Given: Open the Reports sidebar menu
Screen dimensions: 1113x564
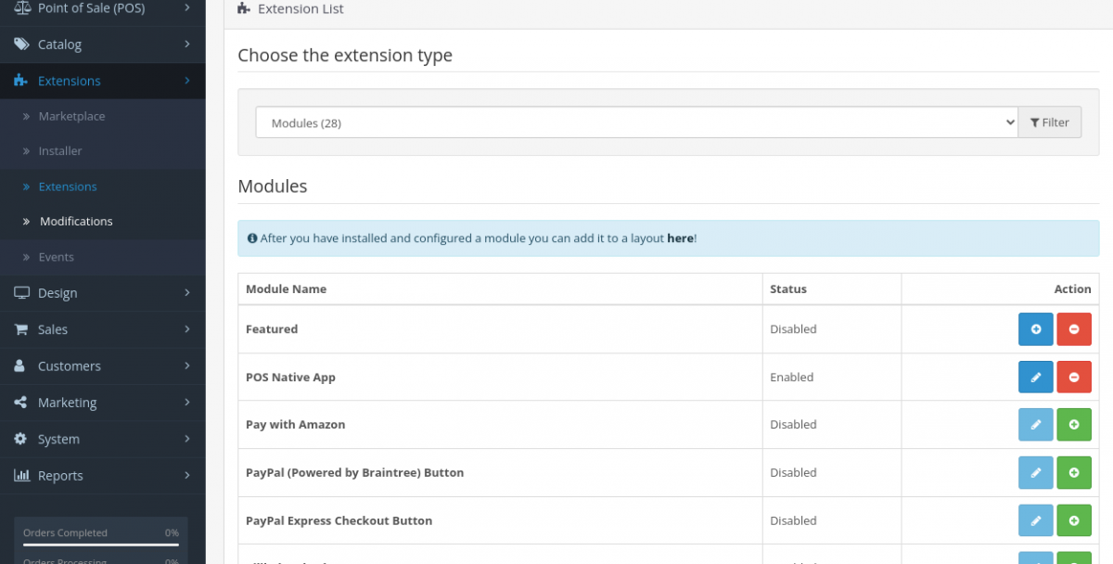Looking at the screenshot, I should 102,476.
